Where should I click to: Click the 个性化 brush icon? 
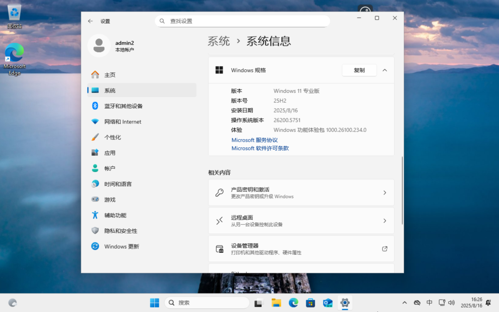(x=96, y=137)
